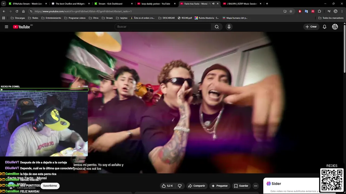This screenshot has width=346, height=194.
Task: Like the video with thumbs up
Action: tap(167, 186)
